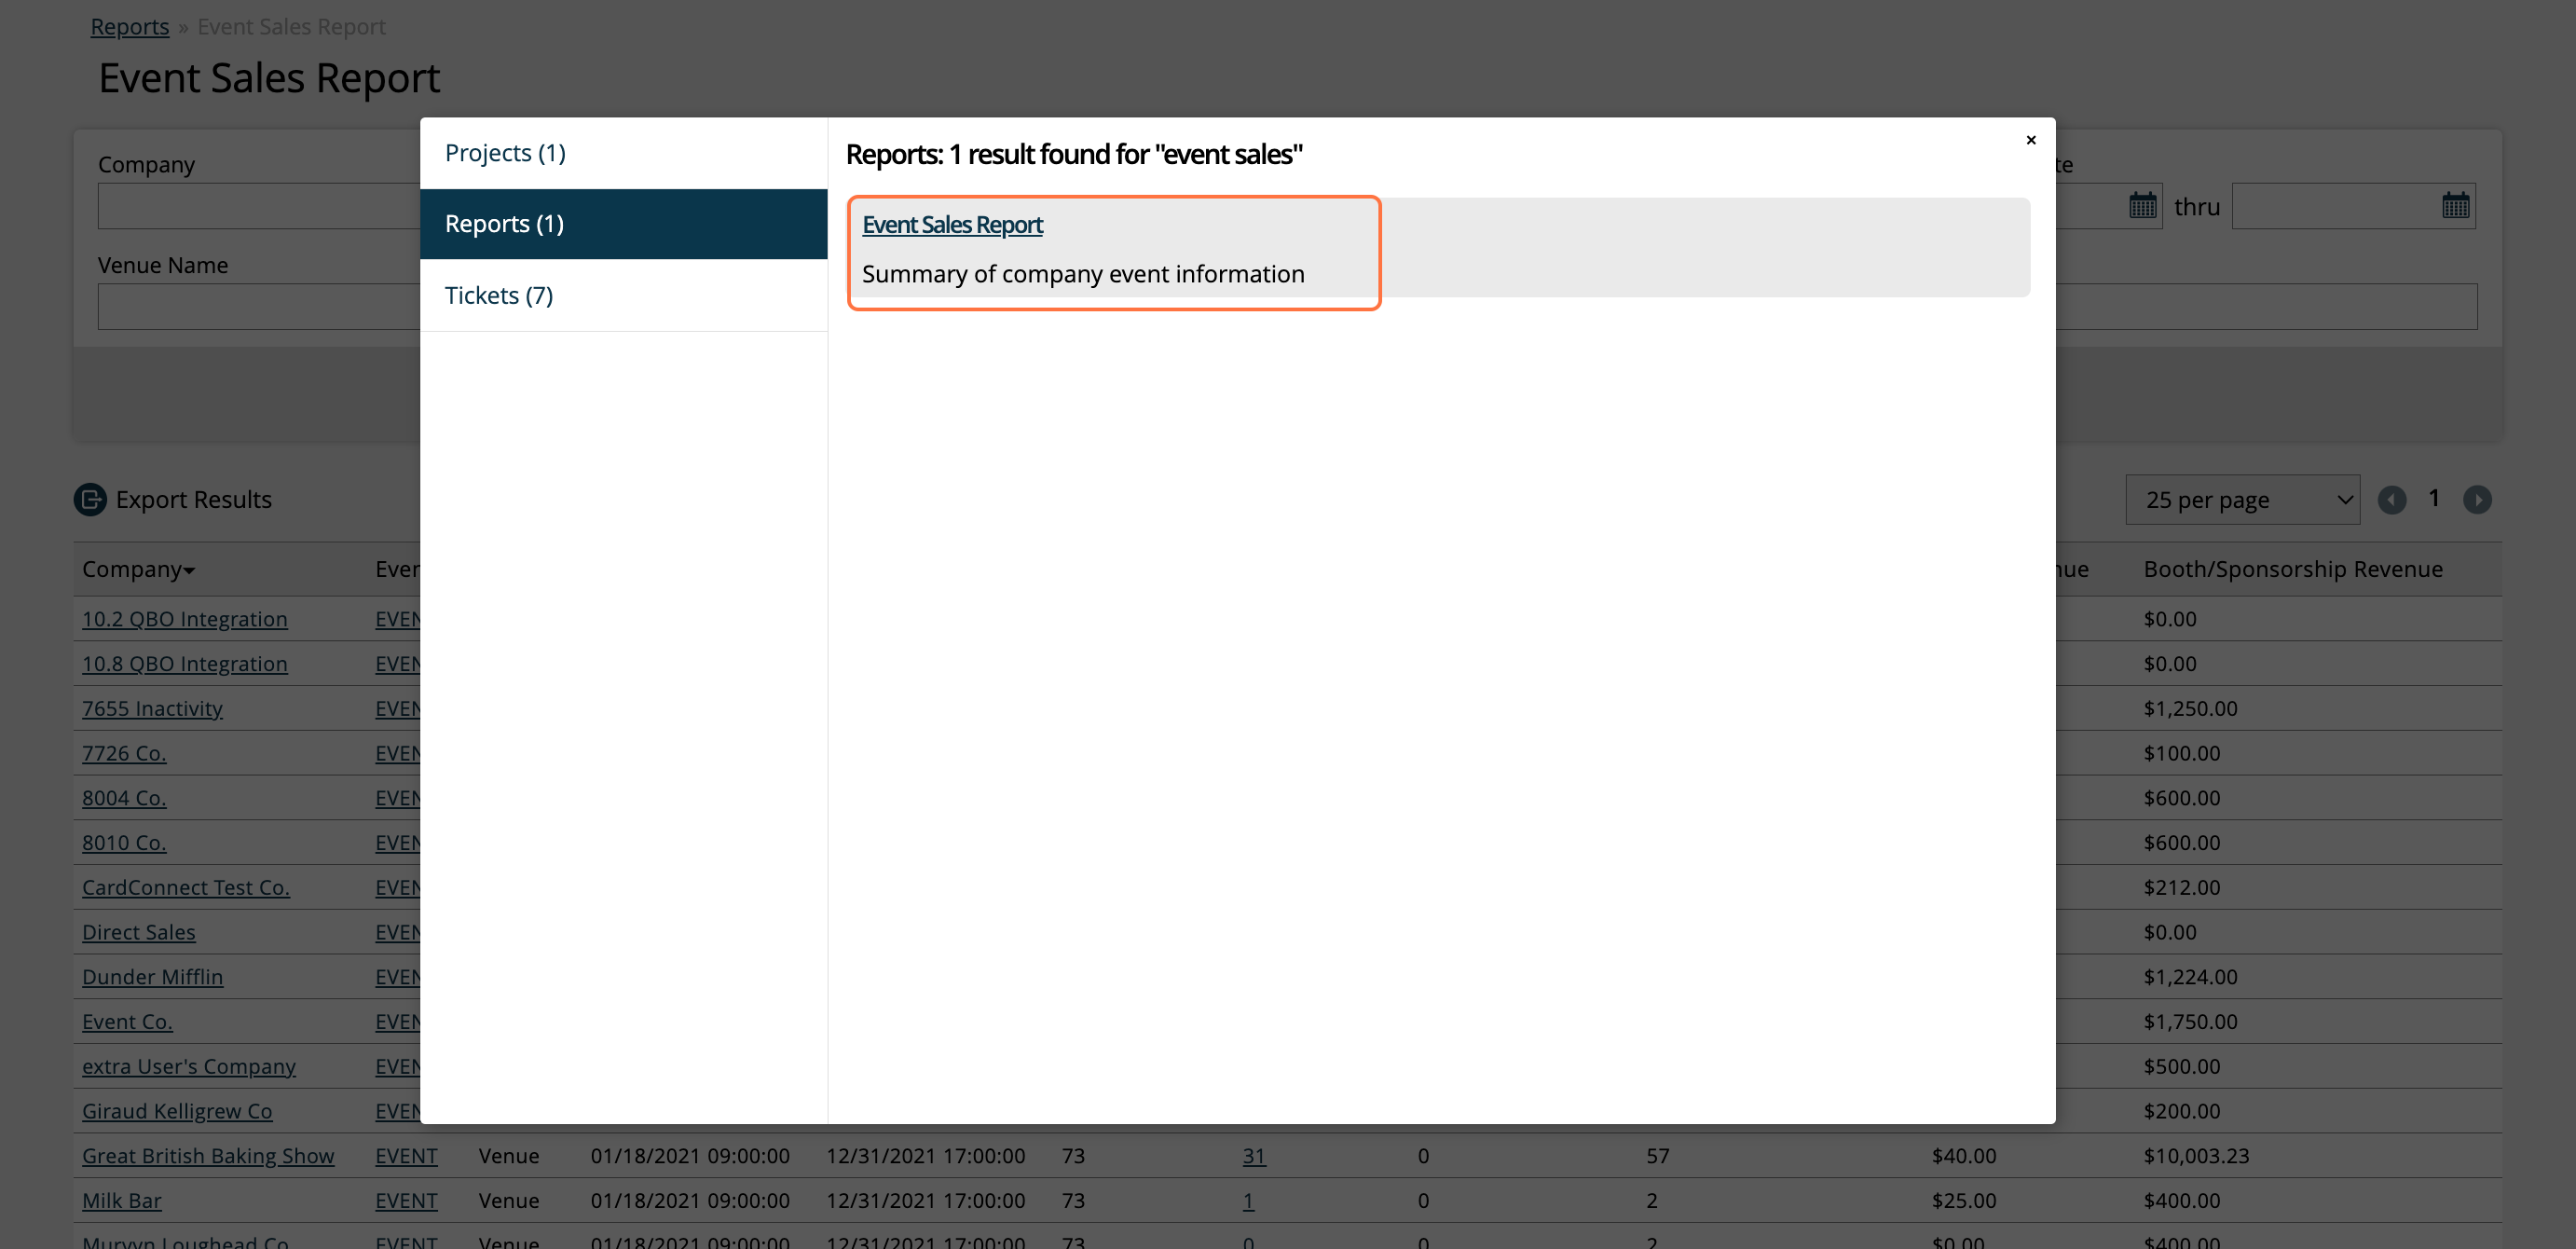Open the 25 per page dropdown
Viewport: 2576px width, 1249px height.
tap(2242, 499)
